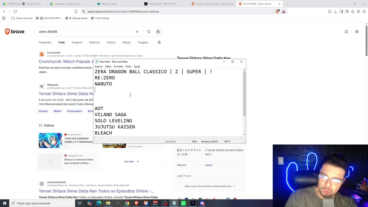Viewport: 368px width, 207px height.
Task: Open Brave Search settings gear
Action: 357,32
